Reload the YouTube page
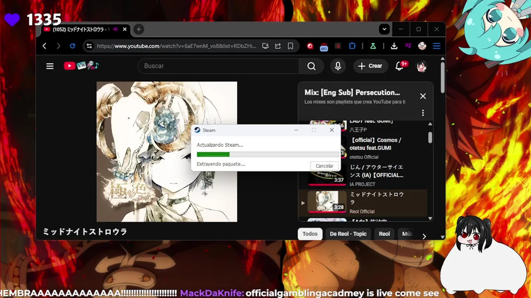Viewport: 531px width, 298px height. pyautogui.click(x=73, y=46)
